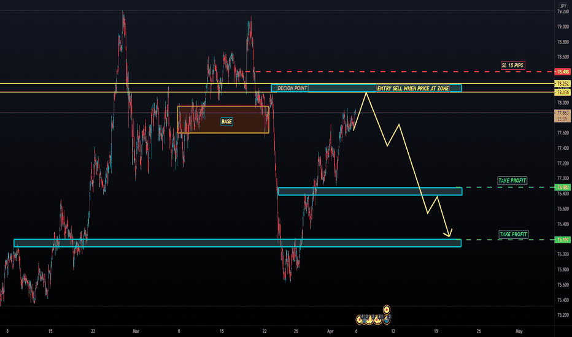Image resolution: width=572 pixels, height=337 pixels.
Task: Click the 6 date label after Apr
Action: click(356, 331)
